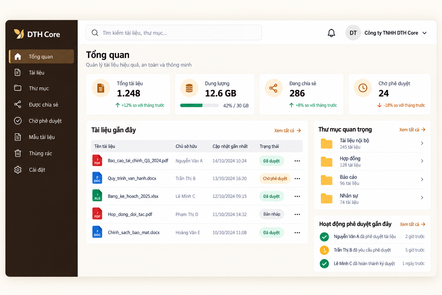Click the Dung lượng database icon
Image resolution: width=442 pixels, height=295 pixels.
189,88
